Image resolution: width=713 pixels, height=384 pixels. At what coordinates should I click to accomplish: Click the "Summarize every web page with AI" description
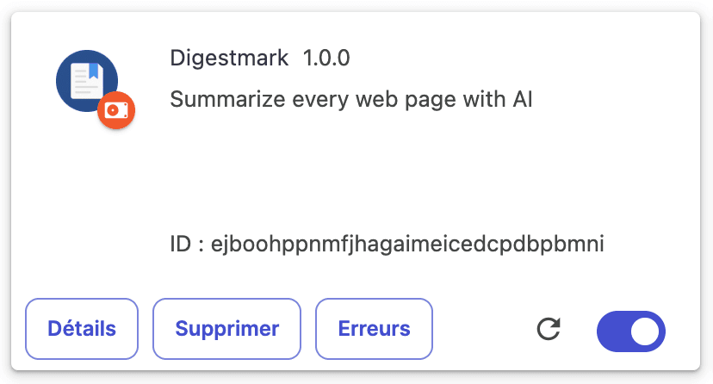coord(351,100)
